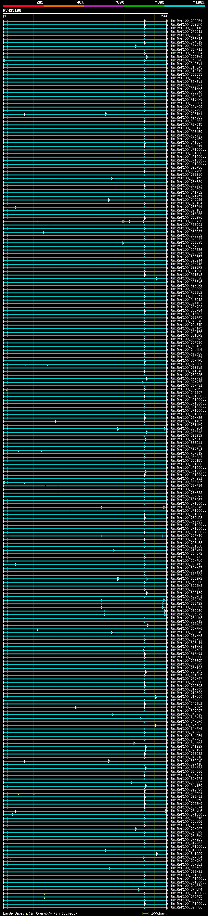Click the purple ~60% legend segment

point(104,6)
